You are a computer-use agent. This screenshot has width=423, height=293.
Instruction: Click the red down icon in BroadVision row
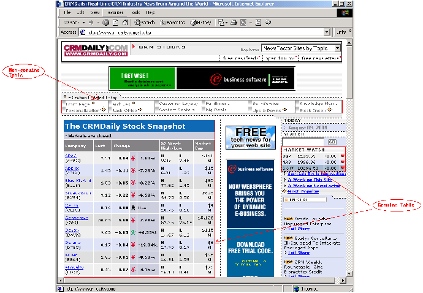[x=133, y=195]
